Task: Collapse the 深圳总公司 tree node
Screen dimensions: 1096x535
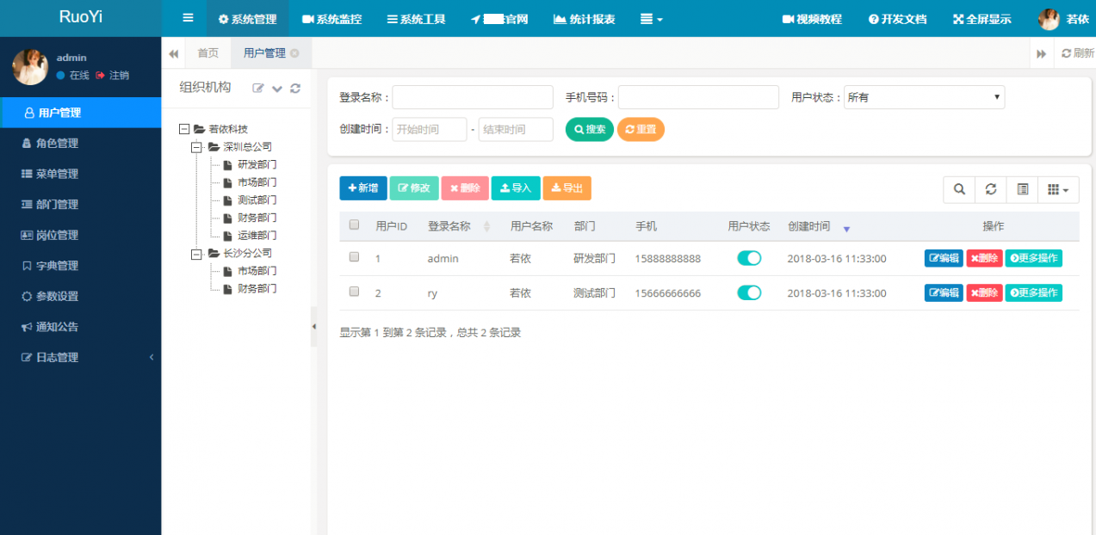Action: tap(197, 147)
